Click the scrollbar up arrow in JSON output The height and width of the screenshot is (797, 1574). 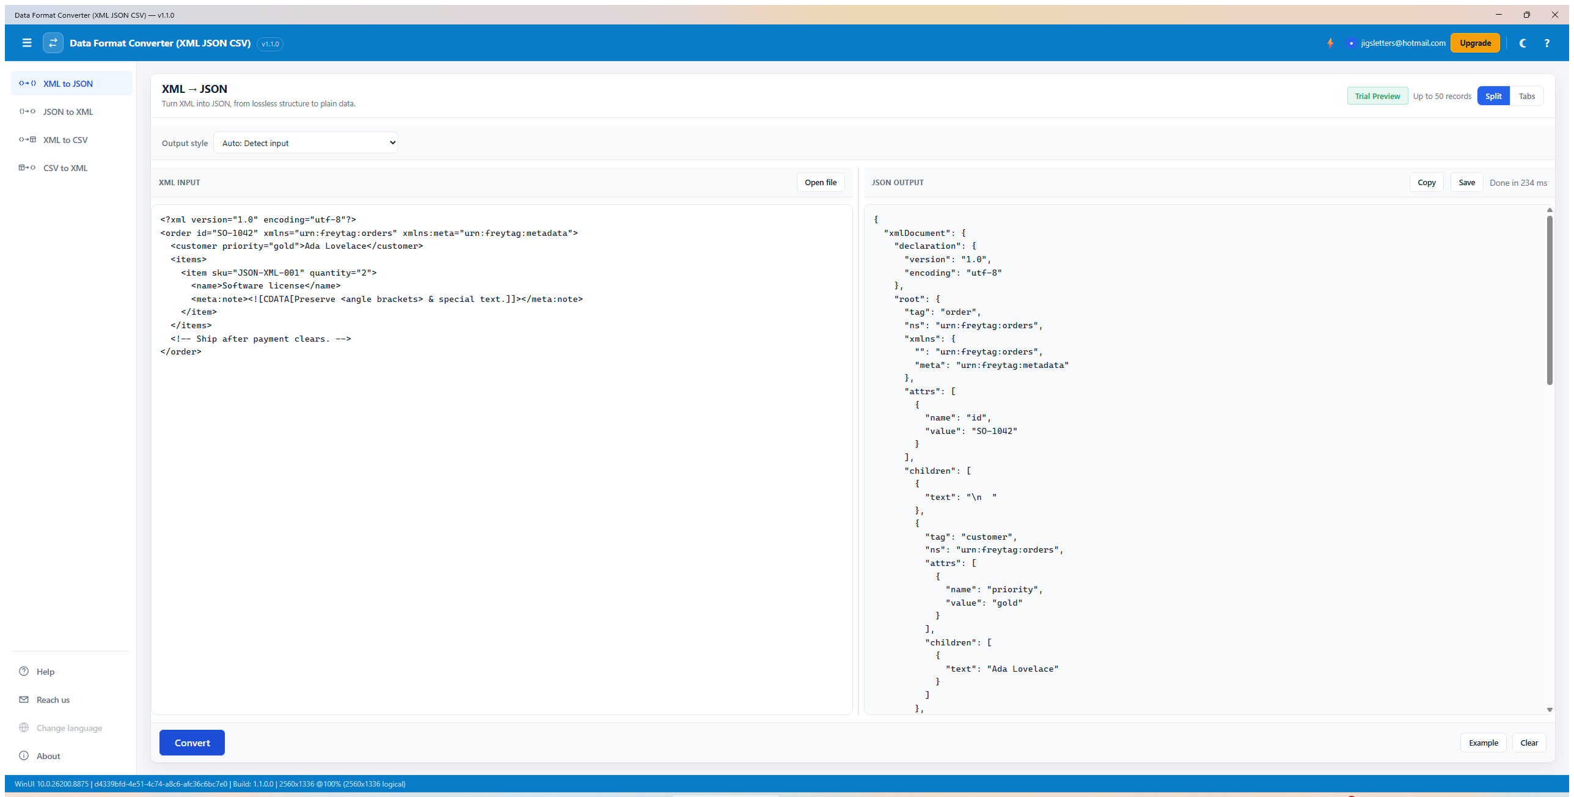(1550, 210)
